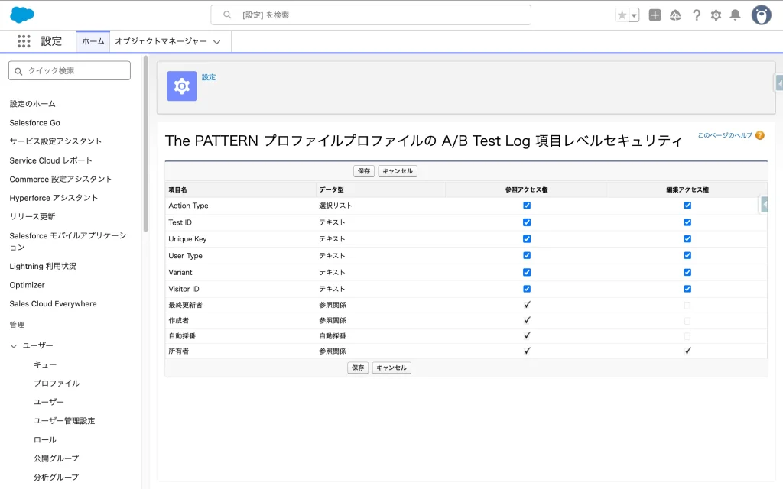Uncheck read access for Action Type
The width and height of the screenshot is (783, 489).
pos(527,206)
